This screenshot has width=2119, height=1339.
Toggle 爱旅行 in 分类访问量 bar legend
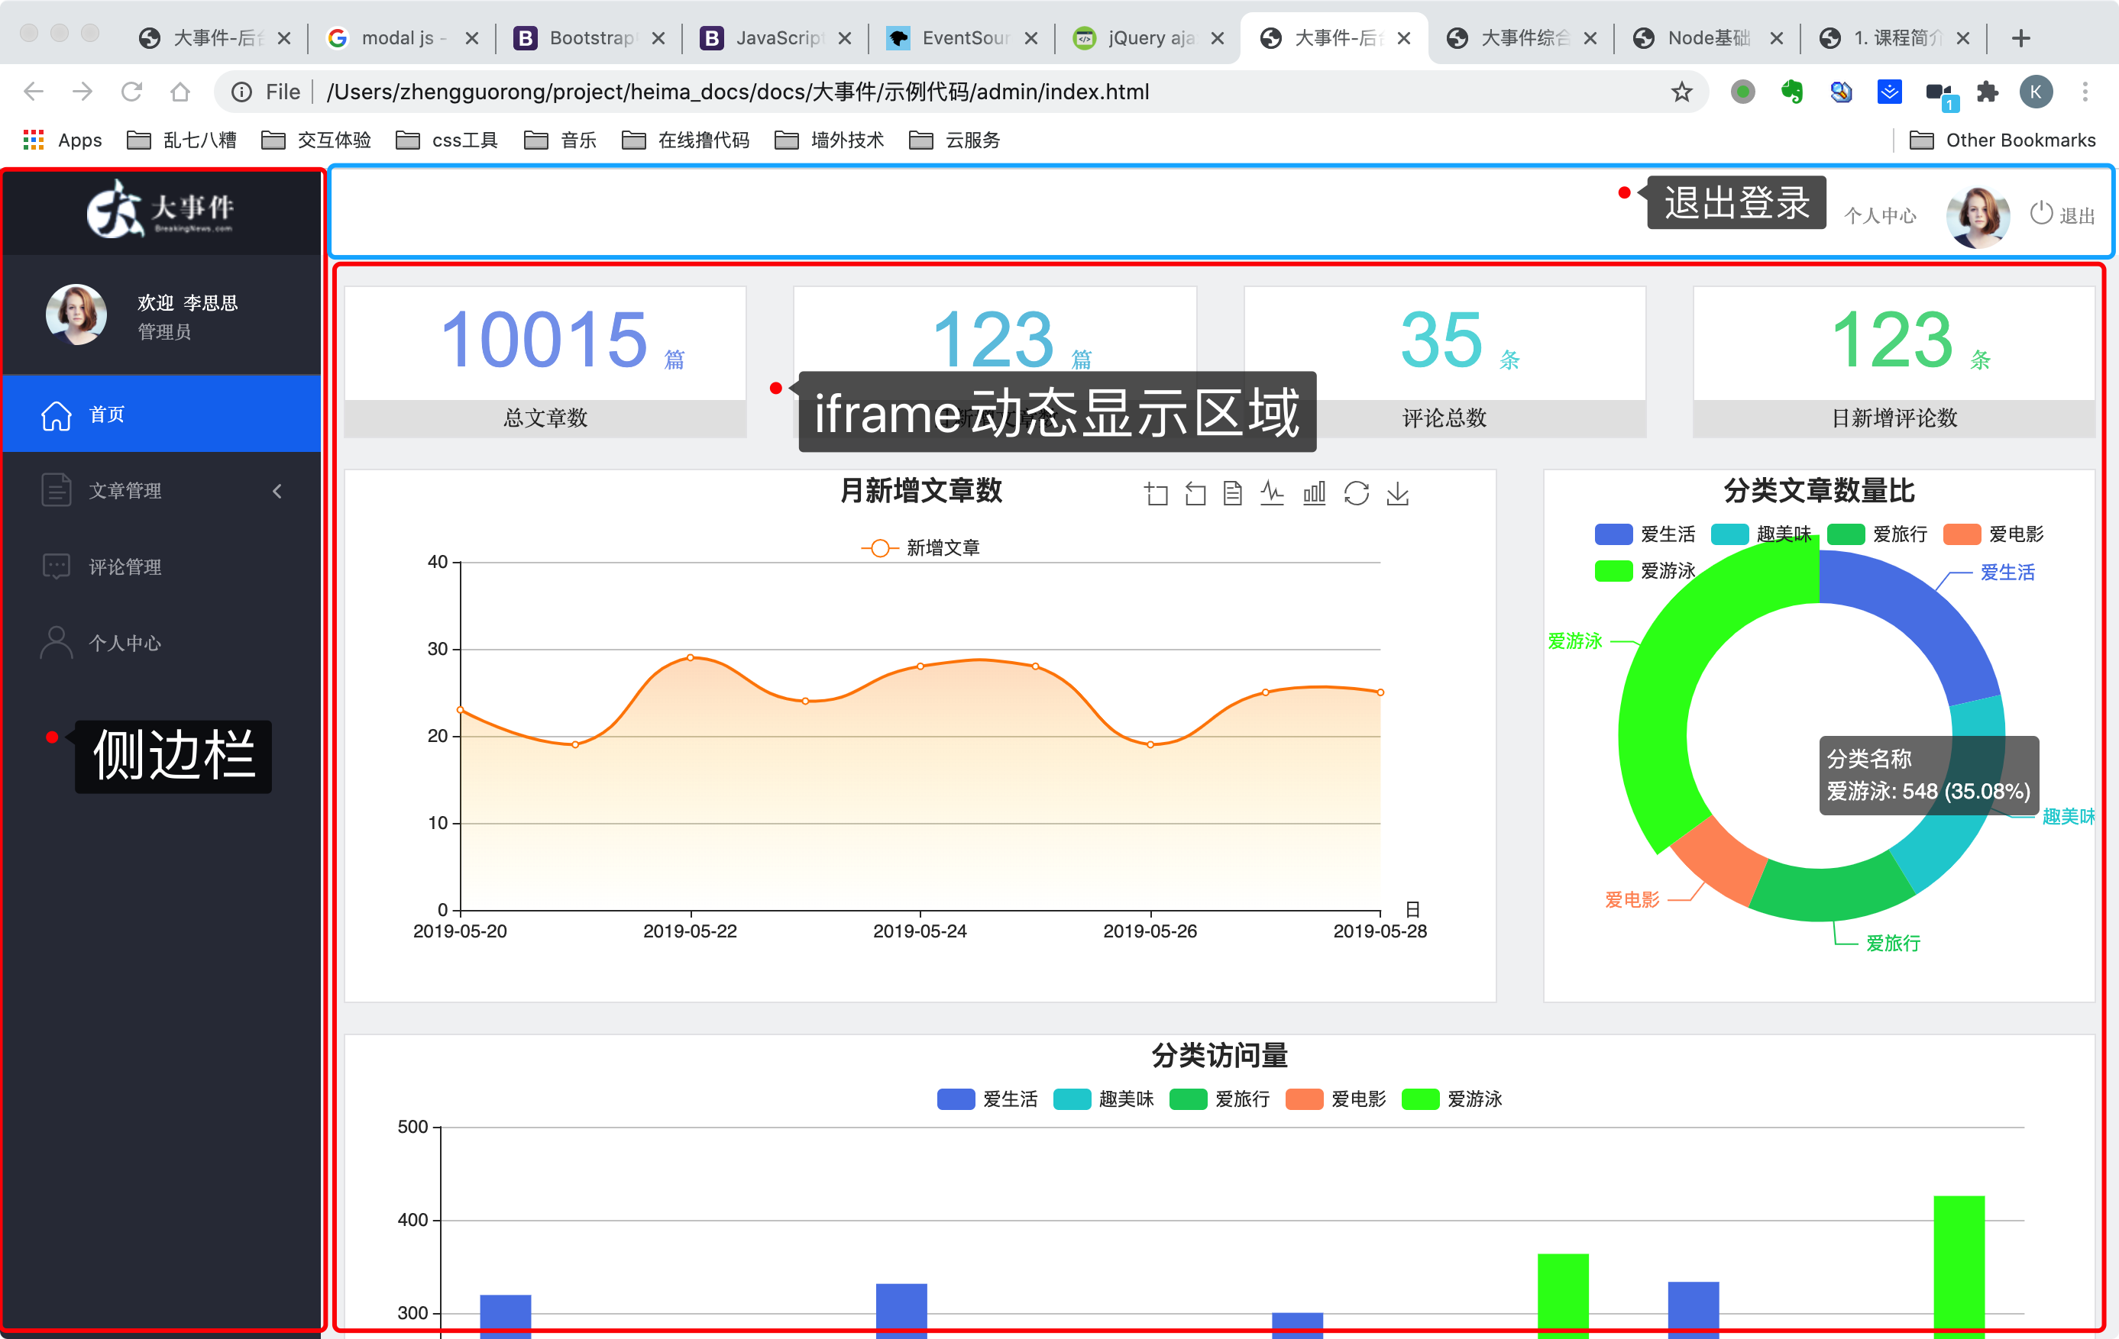click(1220, 1099)
